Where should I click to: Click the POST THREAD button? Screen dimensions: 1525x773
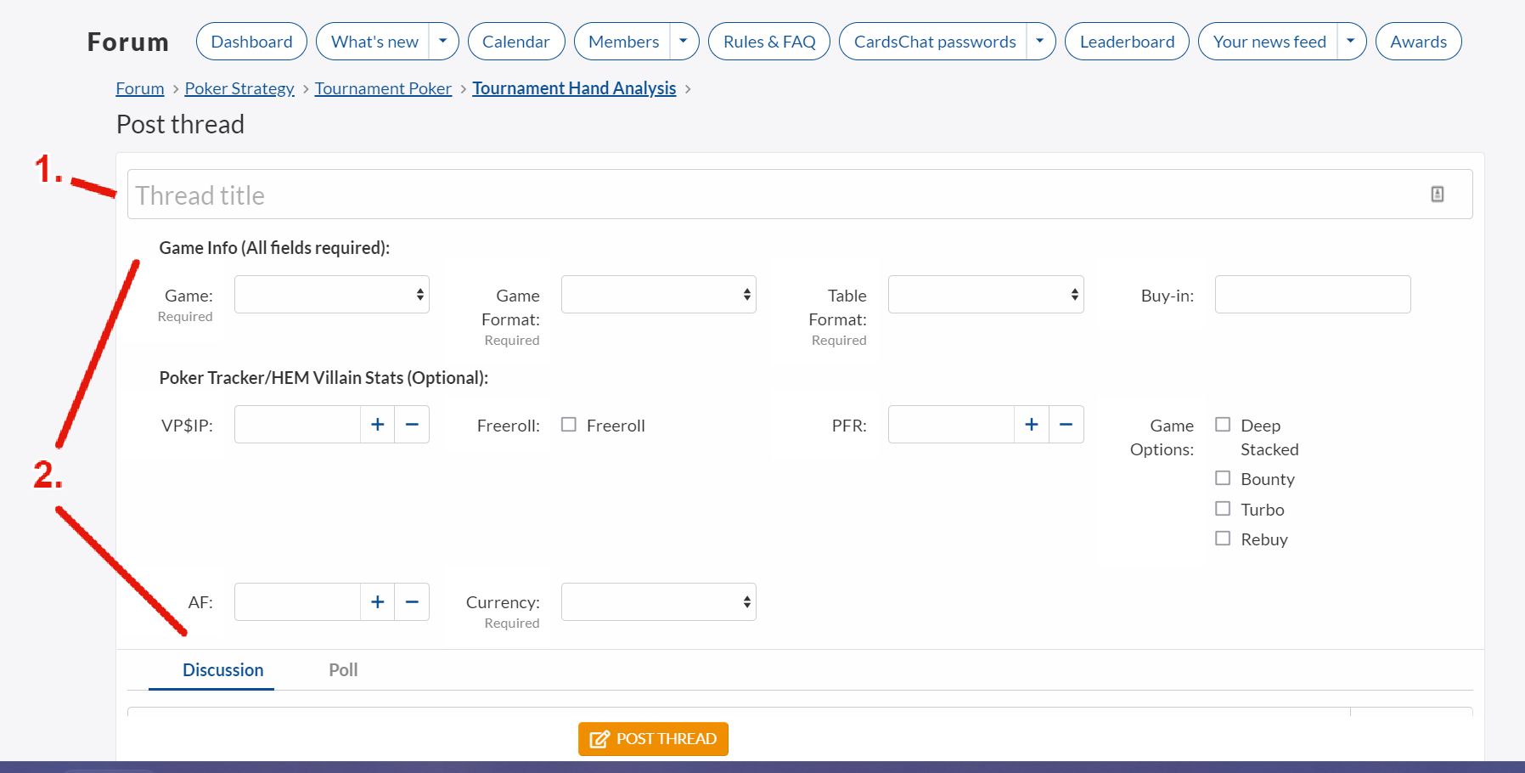click(653, 739)
